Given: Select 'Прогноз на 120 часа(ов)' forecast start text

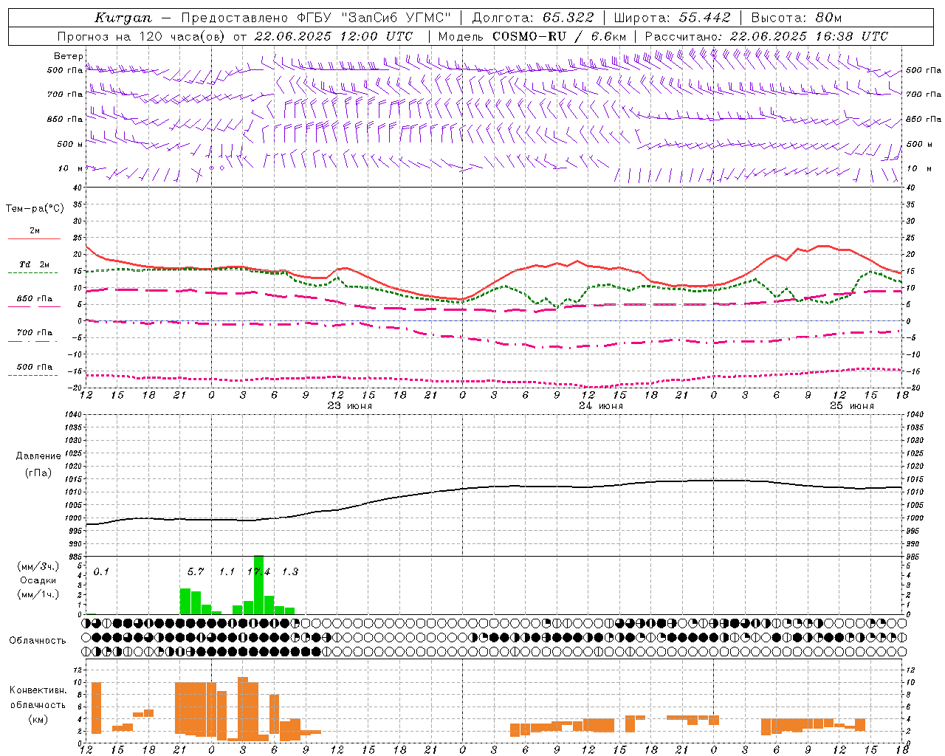Looking at the screenshot, I should click(142, 36).
